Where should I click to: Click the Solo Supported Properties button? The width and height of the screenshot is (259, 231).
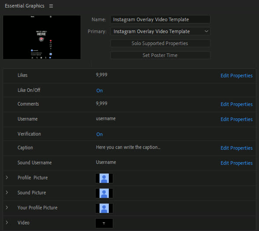160,43
